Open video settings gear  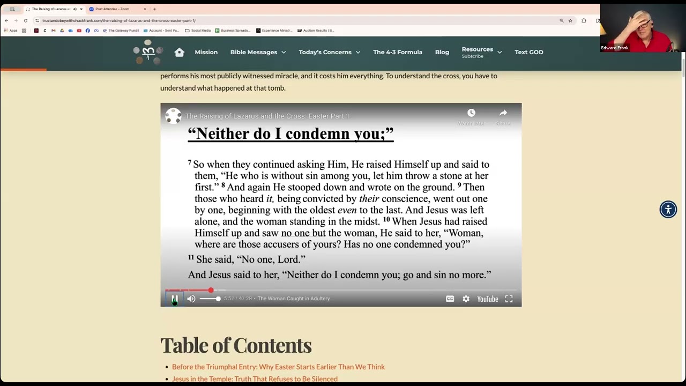click(466, 299)
